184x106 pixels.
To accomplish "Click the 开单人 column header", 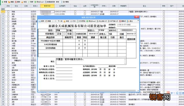I will (x=104, y=6).
